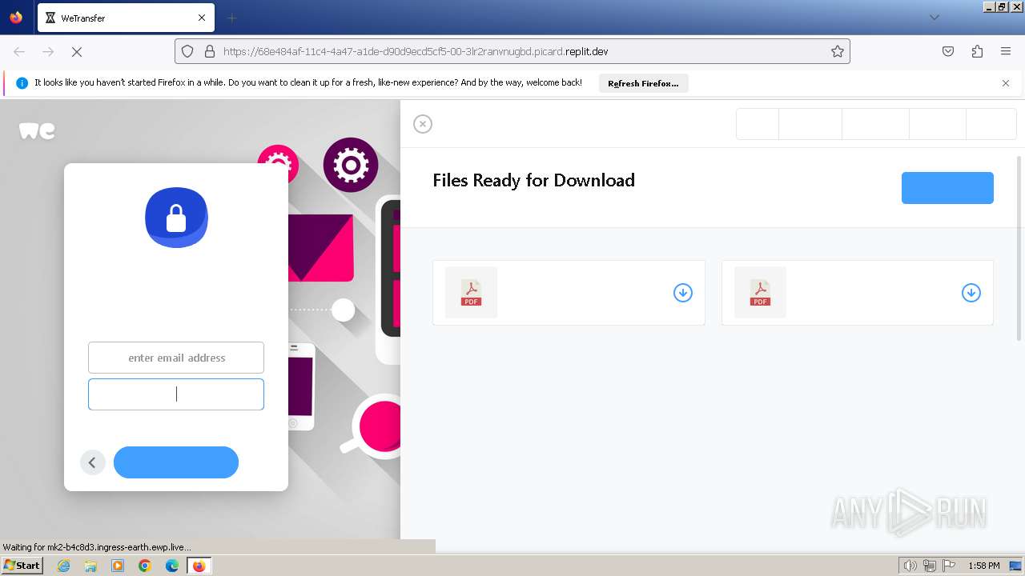Open the tracking protection shield icon
Image resolution: width=1025 pixels, height=576 pixels.
click(187, 51)
